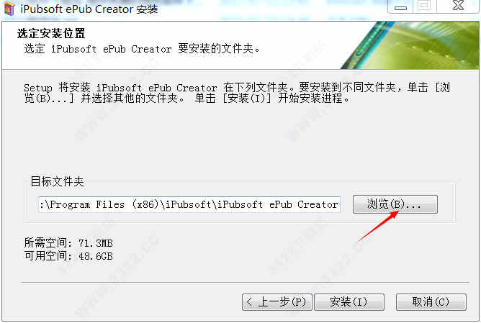Click the Setup instructions paragraph
This screenshot has height=323, width=481.
pyautogui.click(x=237, y=93)
